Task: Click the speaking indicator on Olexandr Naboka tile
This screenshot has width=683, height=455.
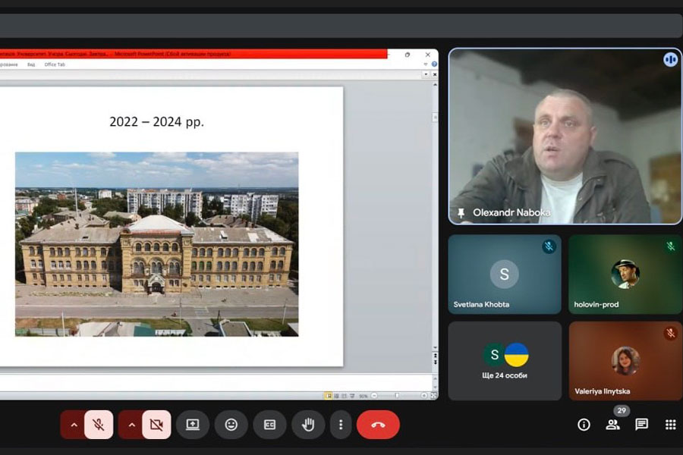Action: tap(670, 60)
